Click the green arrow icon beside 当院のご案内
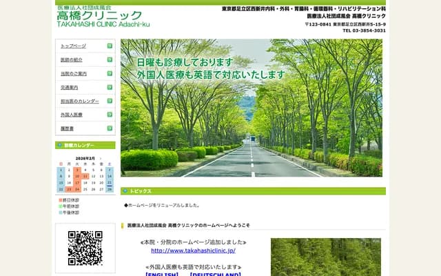Screen dimensions: 441x276 [110, 73]
